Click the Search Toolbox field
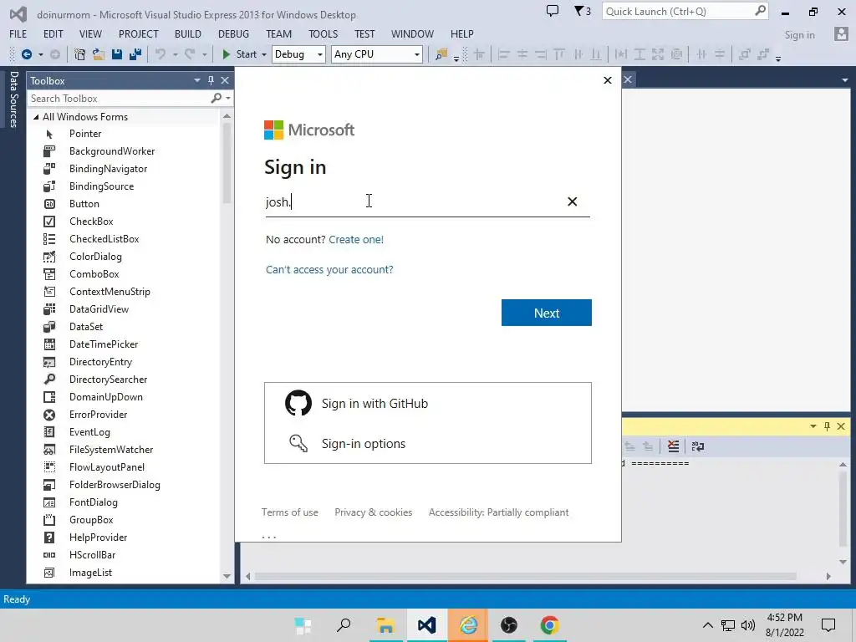856x642 pixels. click(119, 99)
